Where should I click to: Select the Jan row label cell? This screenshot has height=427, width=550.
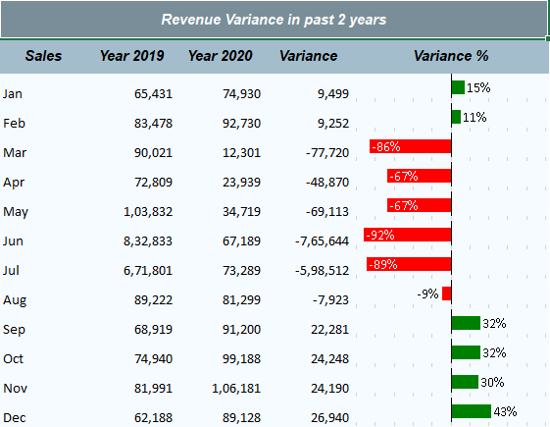point(13,94)
